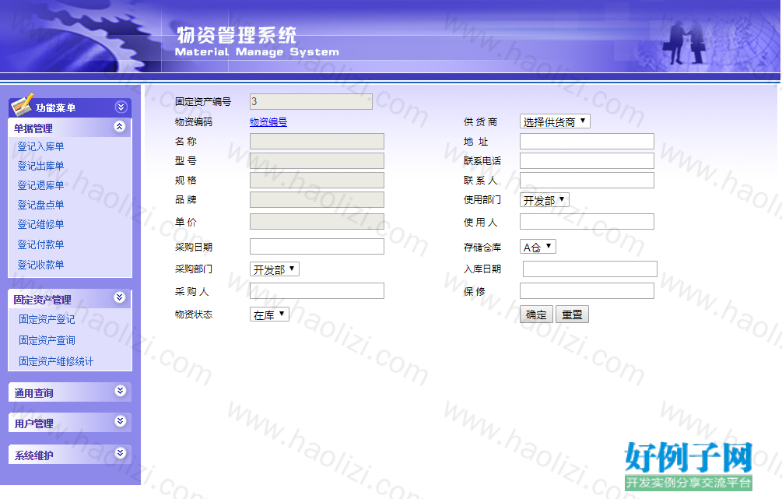Open the 采购部门 dropdown showing 开发部
This screenshot has height=499, width=782.
(x=275, y=269)
